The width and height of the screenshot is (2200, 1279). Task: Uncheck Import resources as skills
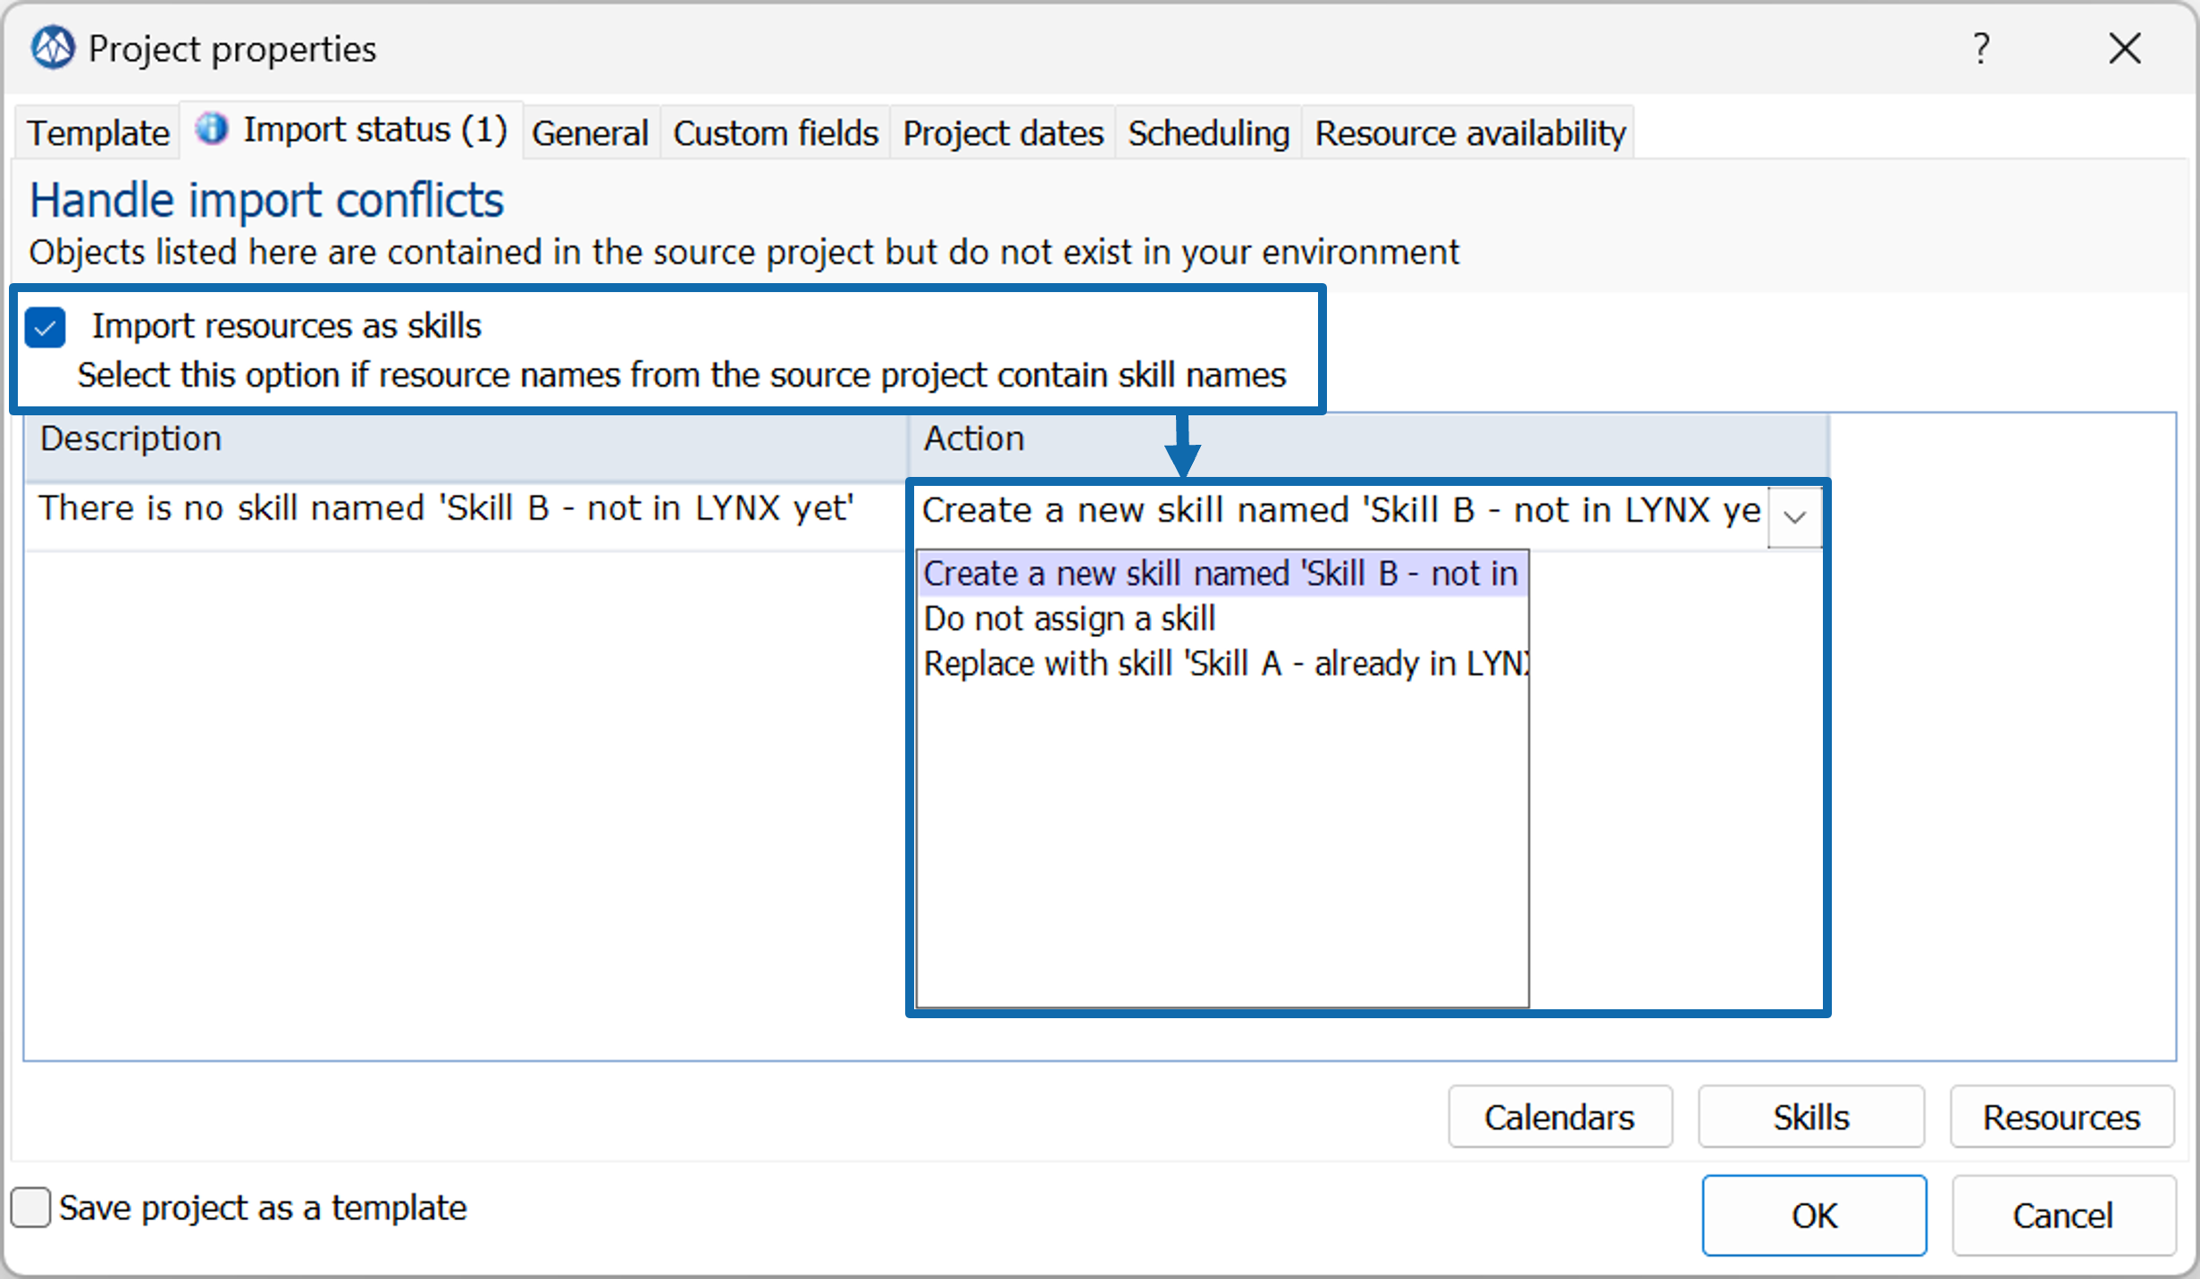(x=46, y=327)
